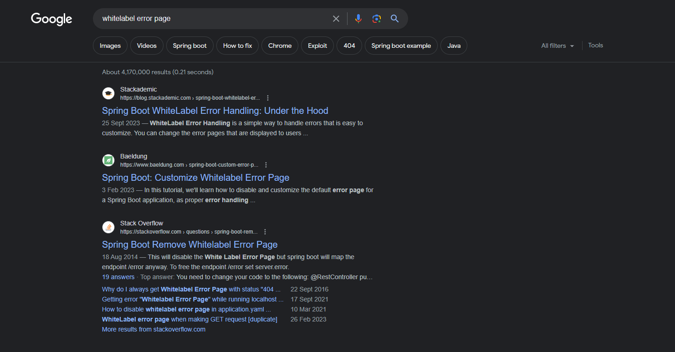675x352 pixels.
Task: Click the 10 Mar 2021 date
Action: coord(308,309)
